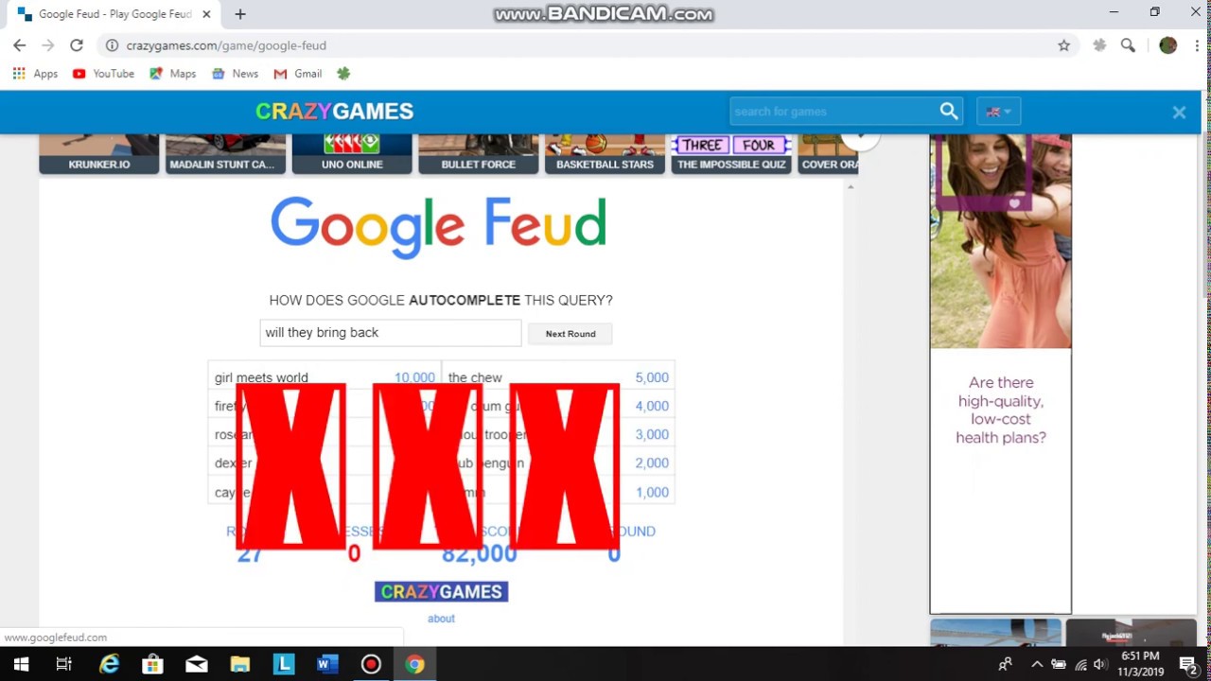Image resolution: width=1211 pixels, height=681 pixels.
Task: Click the 3,000 score value
Action: click(652, 434)
